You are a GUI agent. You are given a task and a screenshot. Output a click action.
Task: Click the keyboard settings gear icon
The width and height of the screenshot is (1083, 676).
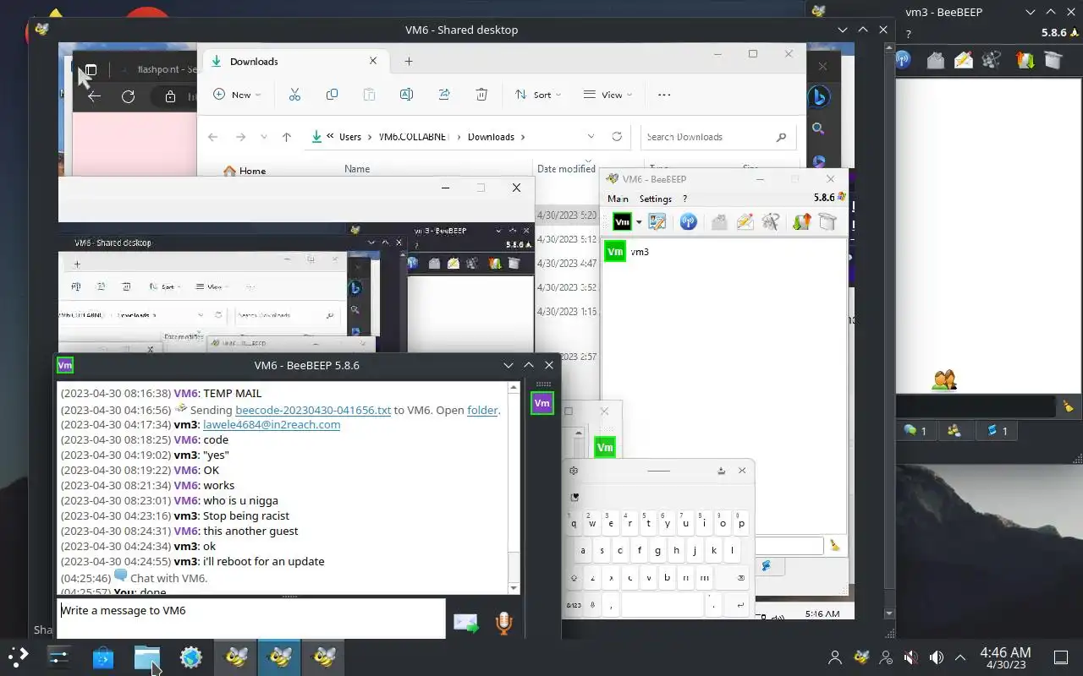pos(574,471)
